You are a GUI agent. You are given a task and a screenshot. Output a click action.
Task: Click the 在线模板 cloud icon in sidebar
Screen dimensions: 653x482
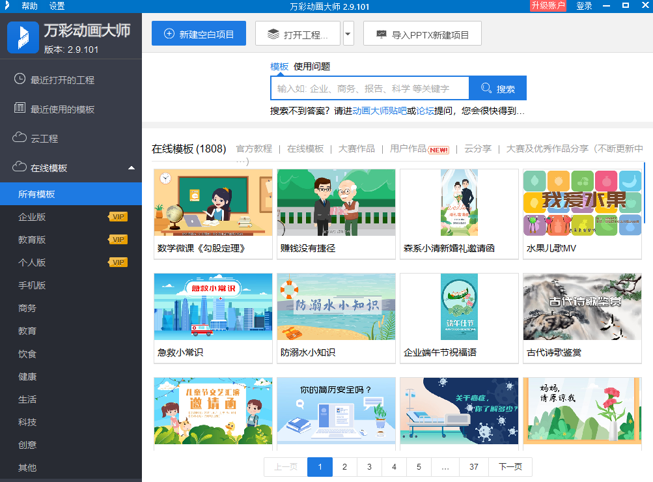(x=18, y=167)
